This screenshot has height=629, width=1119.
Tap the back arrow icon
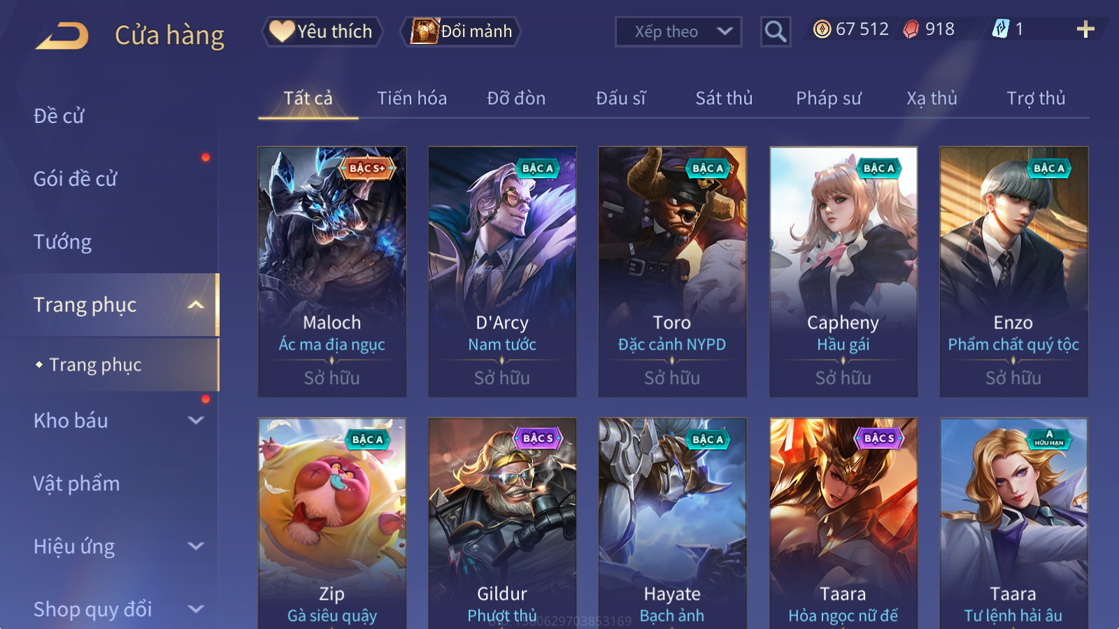coord(62,35)
